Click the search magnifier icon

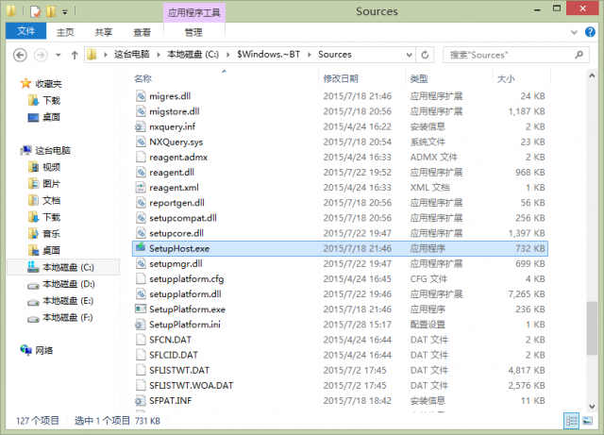[x=579, y=55]
